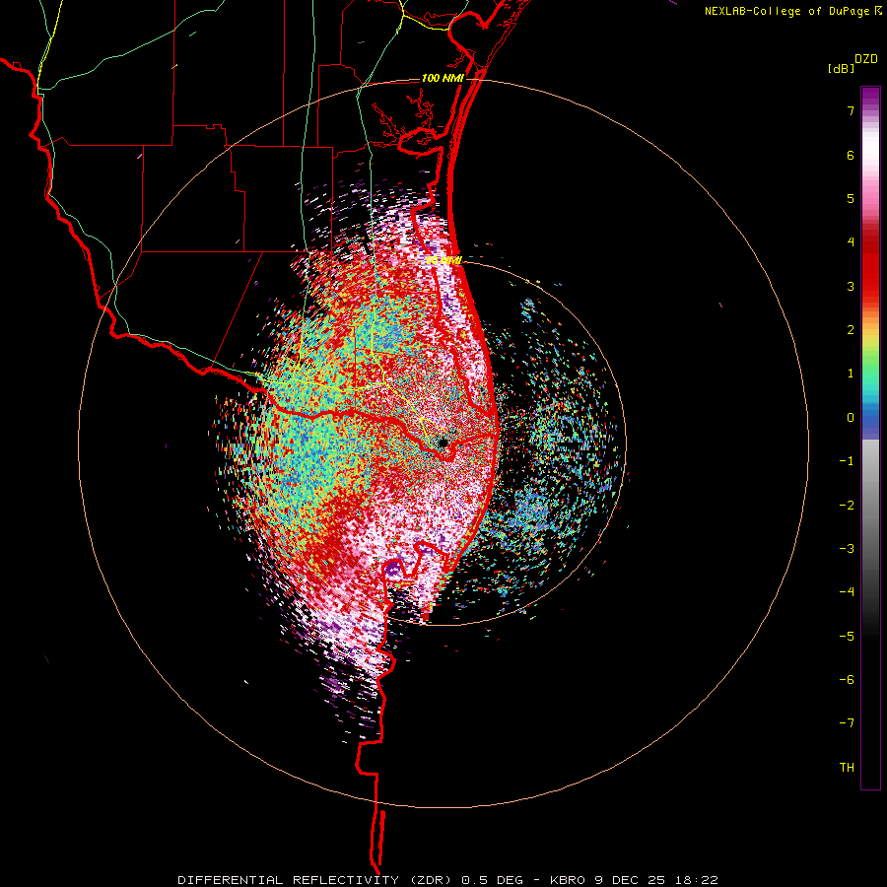Click the colorbar tick label -5

pyautogui.click(x=847, y=637)
